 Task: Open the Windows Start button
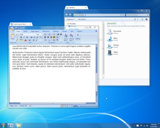[x=3, y=125]
